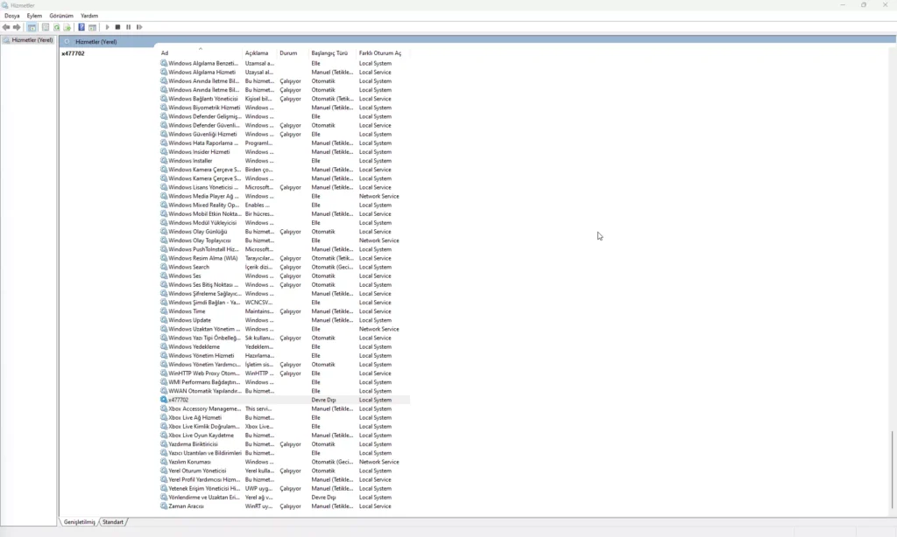
Task: Open the Dosya menu
Action: [11, 16]
